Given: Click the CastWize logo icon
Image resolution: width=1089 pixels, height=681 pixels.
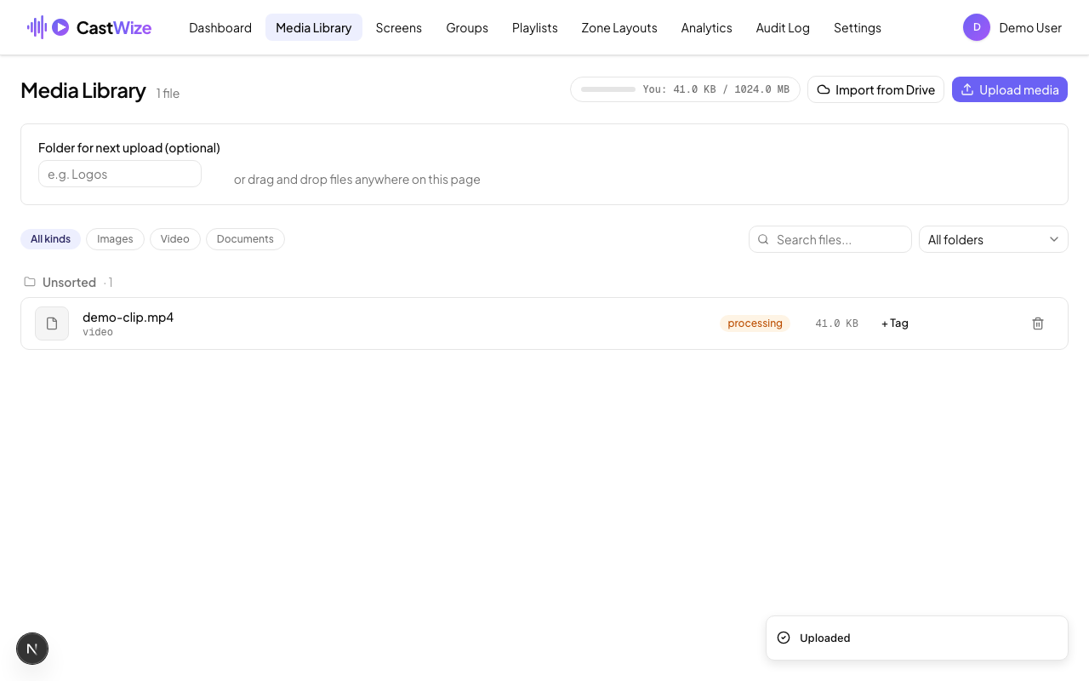Looking at the screenshot, I should (x=48, y=27).
